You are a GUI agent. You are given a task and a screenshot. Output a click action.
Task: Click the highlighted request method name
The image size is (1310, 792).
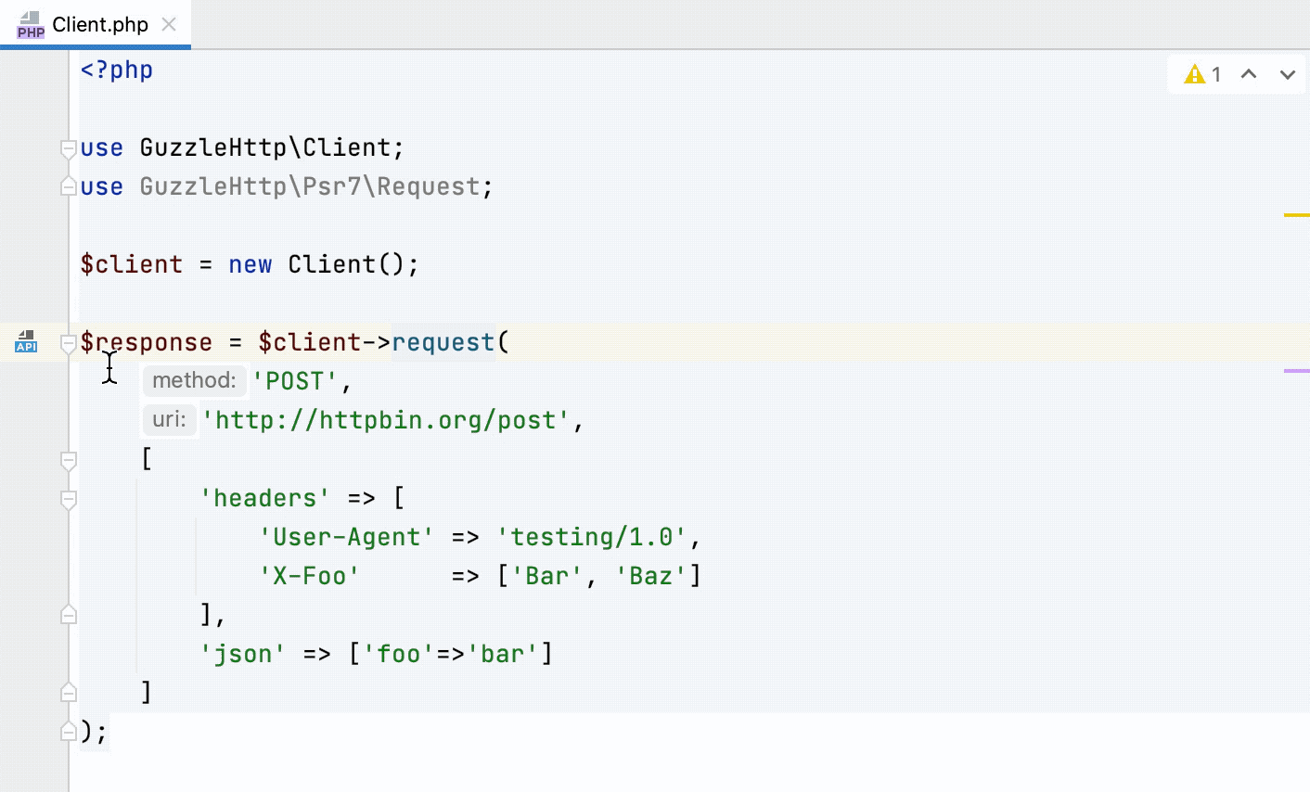point(443,342)
